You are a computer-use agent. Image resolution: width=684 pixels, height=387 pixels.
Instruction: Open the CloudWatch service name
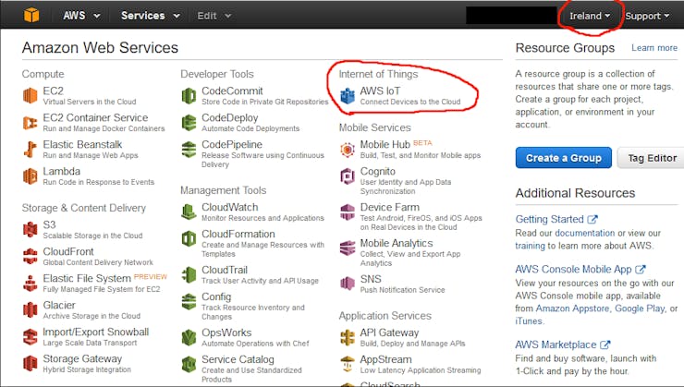[230, 207]
